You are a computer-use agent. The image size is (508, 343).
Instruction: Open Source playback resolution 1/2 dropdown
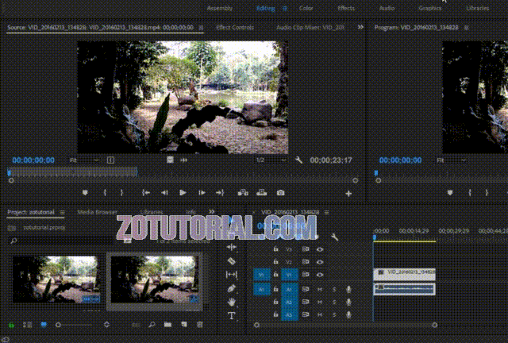(271, 160)
